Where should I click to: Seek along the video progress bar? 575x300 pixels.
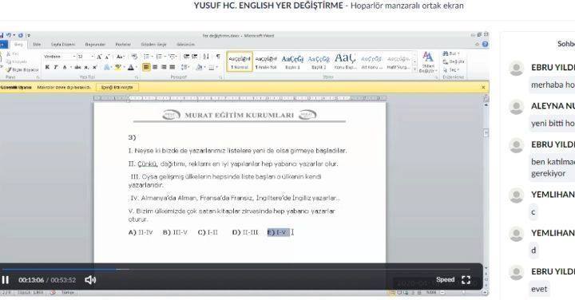pos(236,269)
